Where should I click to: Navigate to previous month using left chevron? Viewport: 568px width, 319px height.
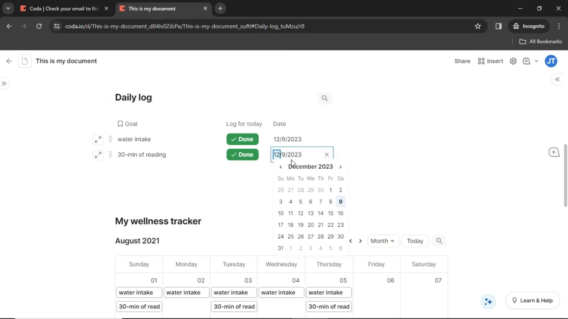(281, 167)
